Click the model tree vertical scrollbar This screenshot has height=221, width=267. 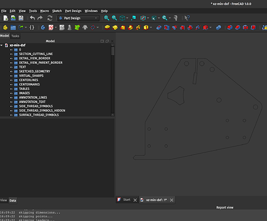tap(113, 80)
